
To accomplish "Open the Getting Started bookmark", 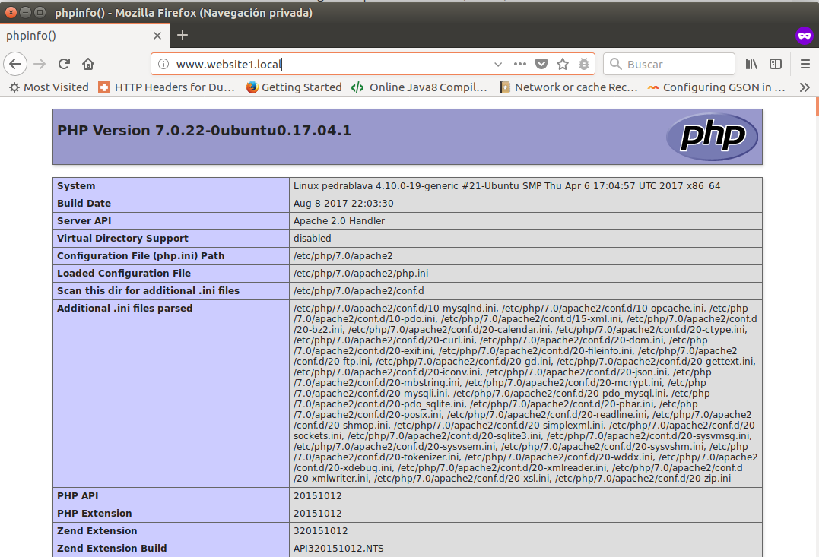I will point(294,87).
